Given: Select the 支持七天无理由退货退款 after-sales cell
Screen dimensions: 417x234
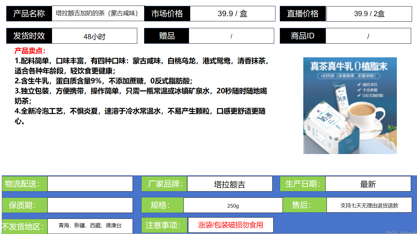Looking at the screenshot, I should [x=369, y=205].
